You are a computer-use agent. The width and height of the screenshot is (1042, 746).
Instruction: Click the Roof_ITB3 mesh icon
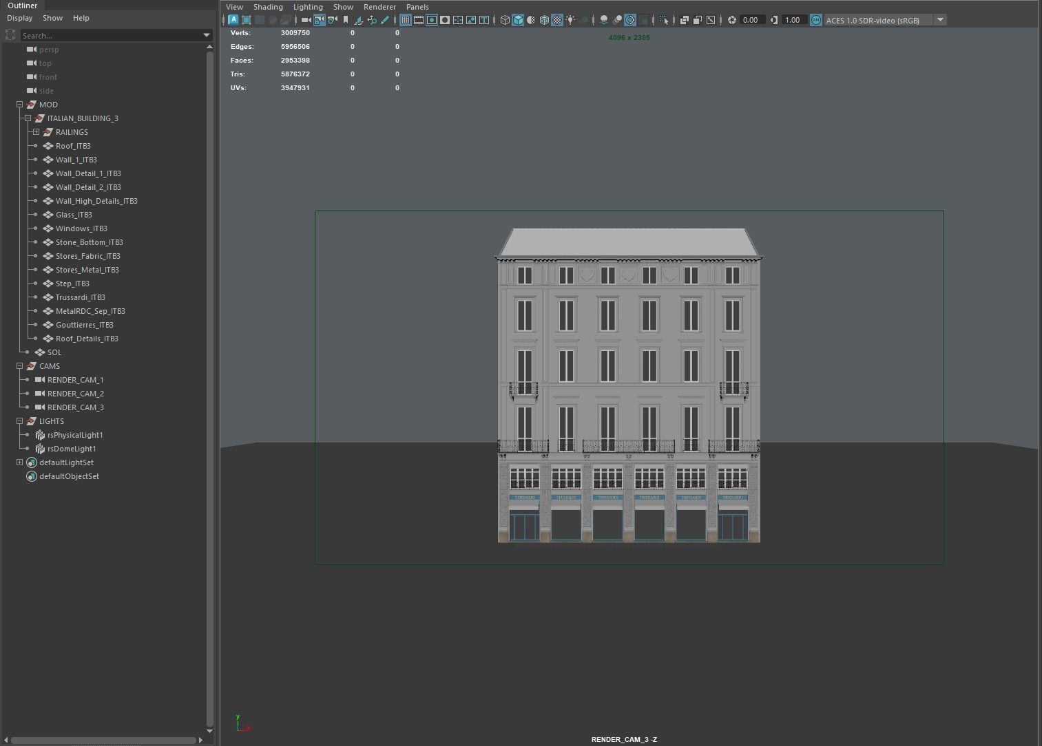[x=48, y=146]
